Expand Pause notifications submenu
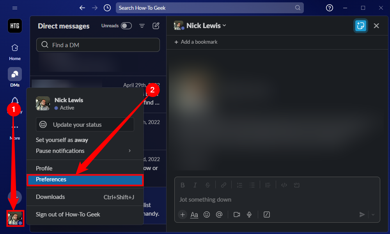 85,151
